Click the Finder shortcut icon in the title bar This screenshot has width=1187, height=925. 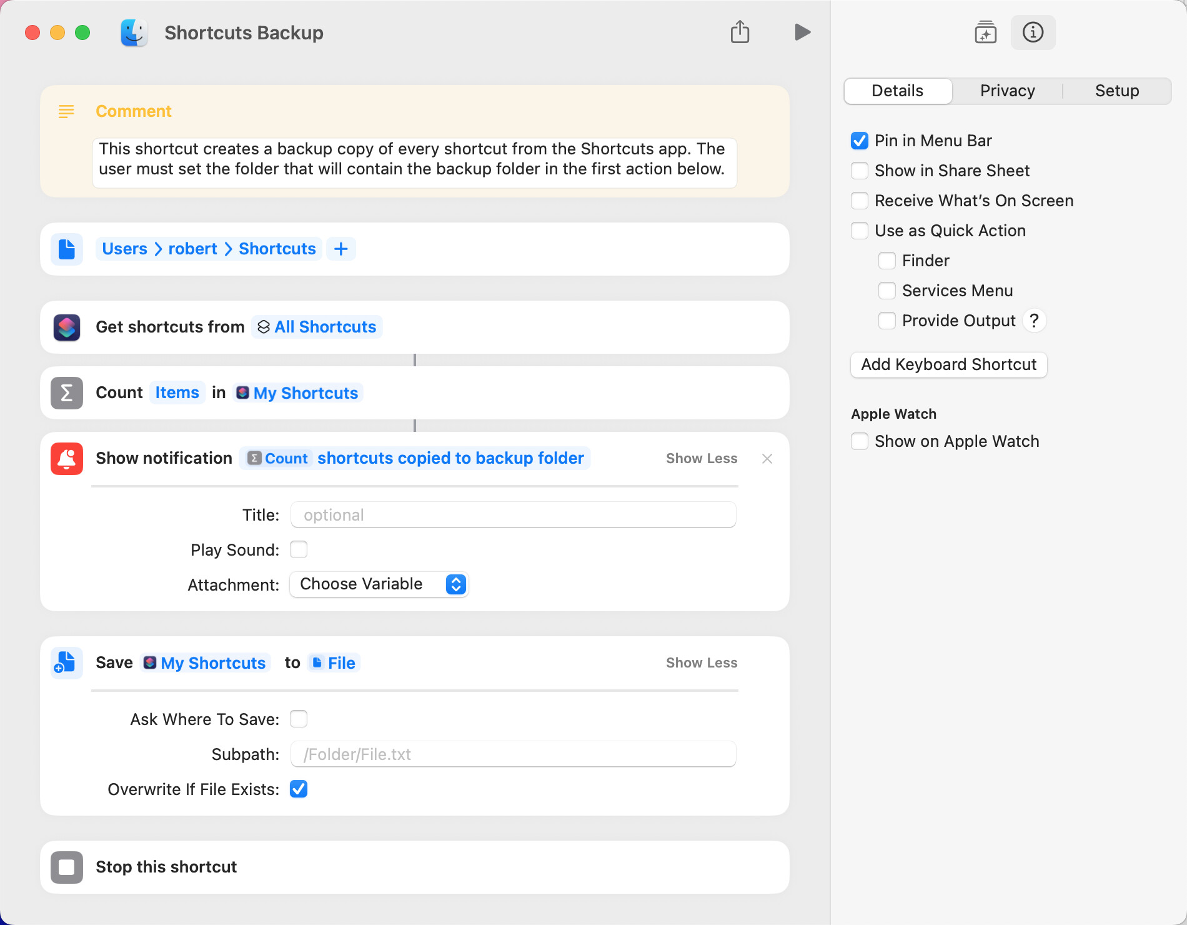pos(134,32)
